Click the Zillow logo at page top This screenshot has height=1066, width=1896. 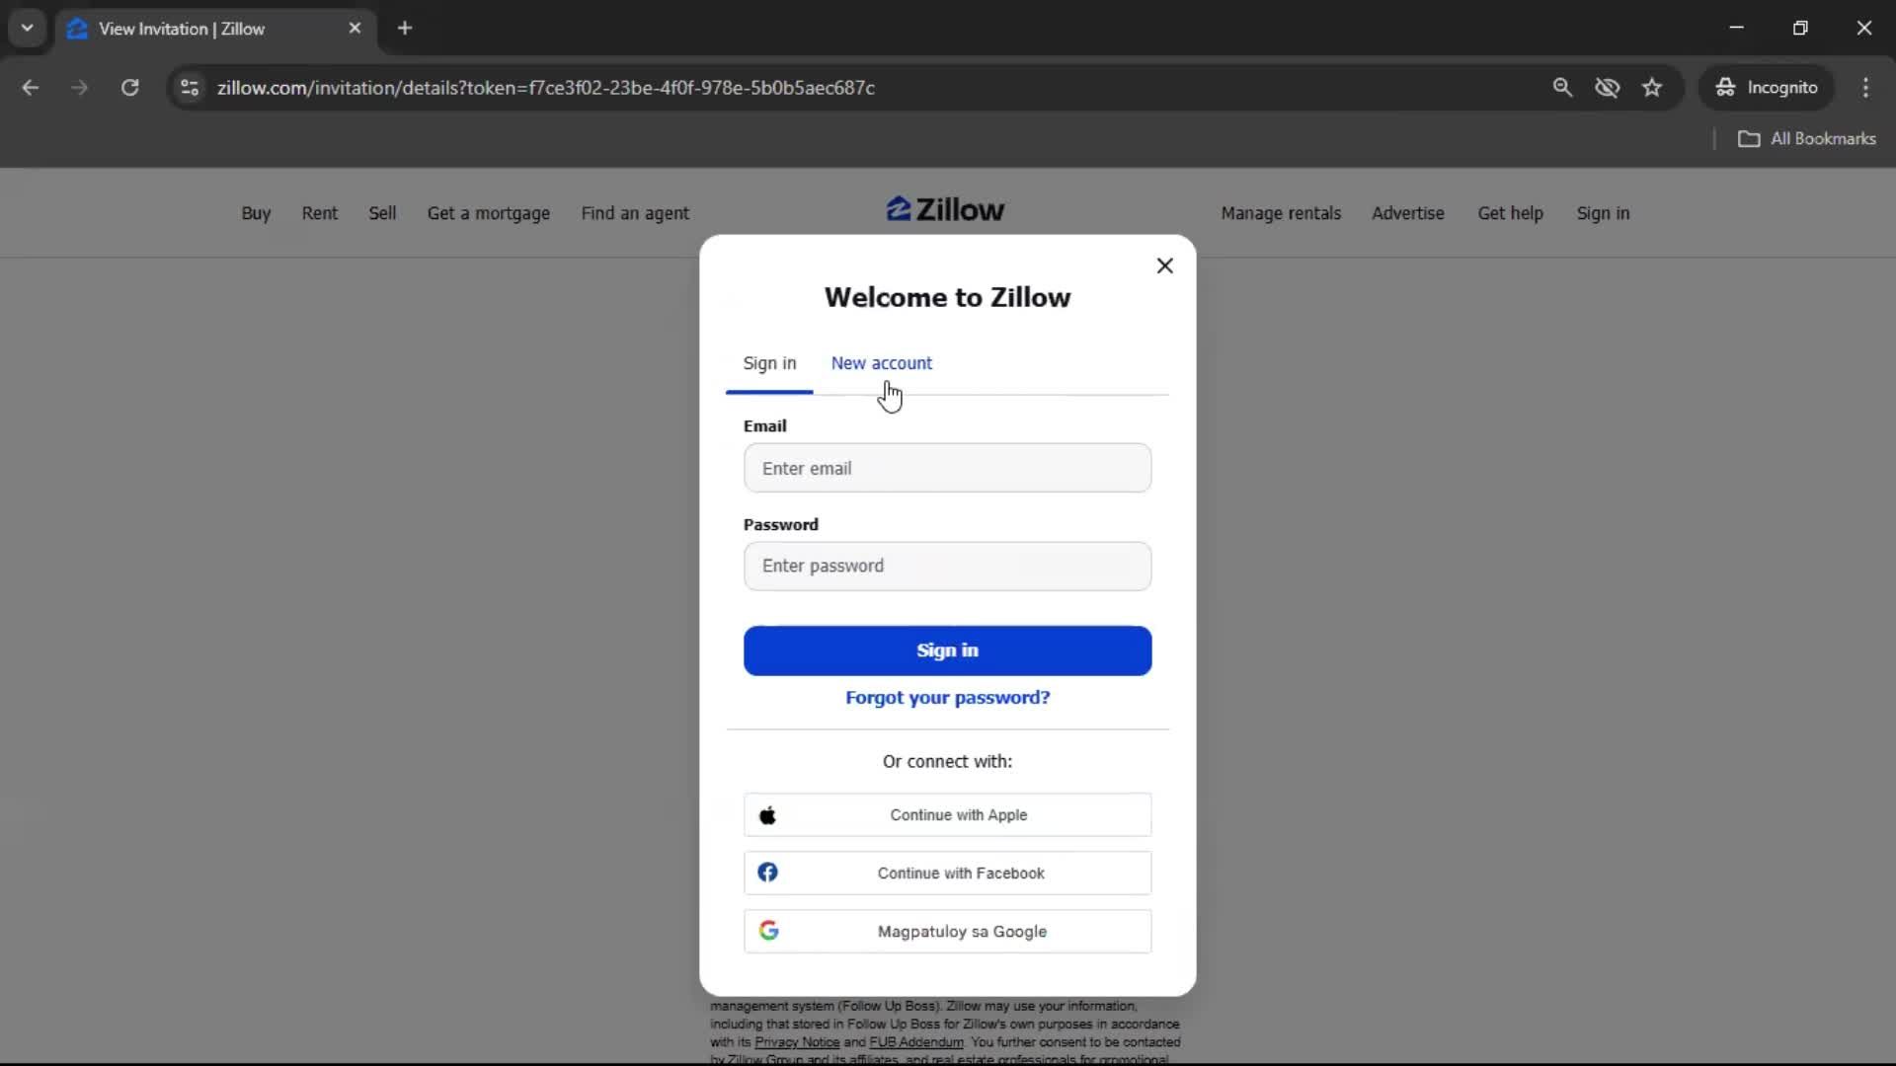(x=945, y=209)
